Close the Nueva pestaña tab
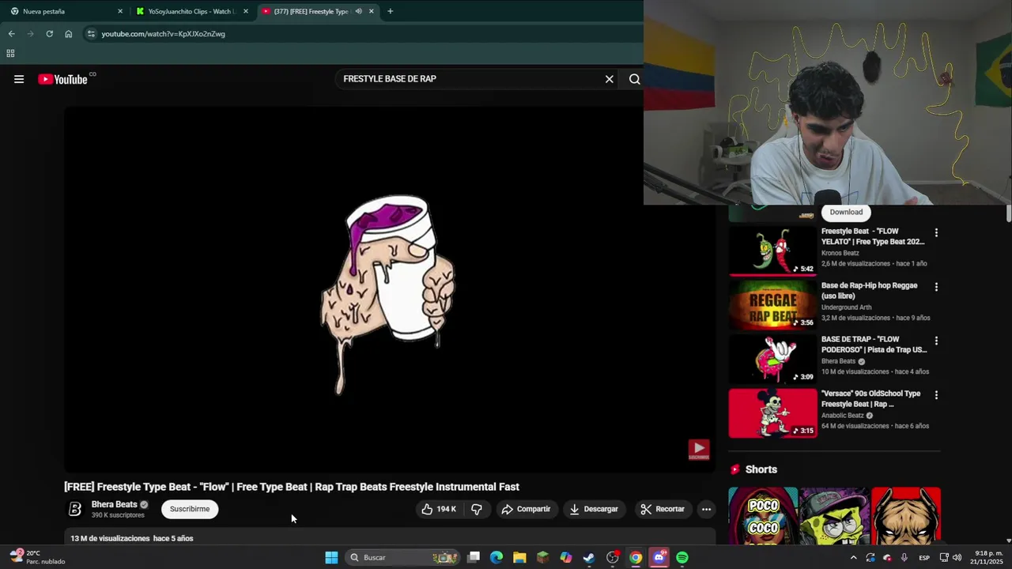 (120, 11)
